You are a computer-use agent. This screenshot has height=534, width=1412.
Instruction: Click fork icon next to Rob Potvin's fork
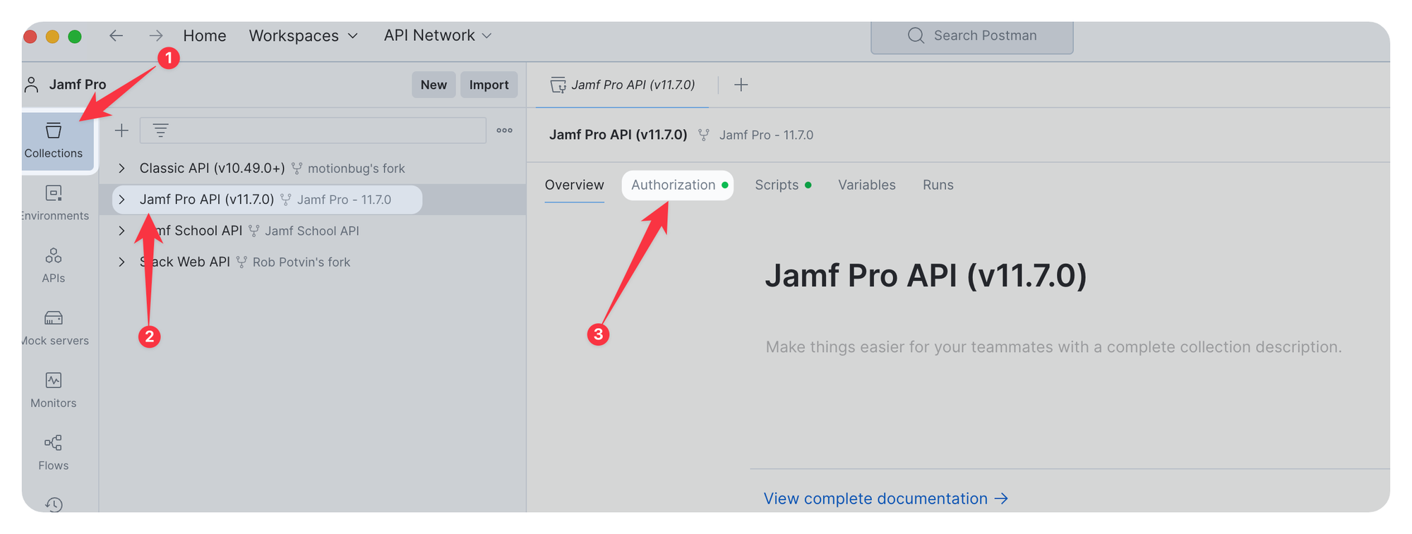[241, 262]
